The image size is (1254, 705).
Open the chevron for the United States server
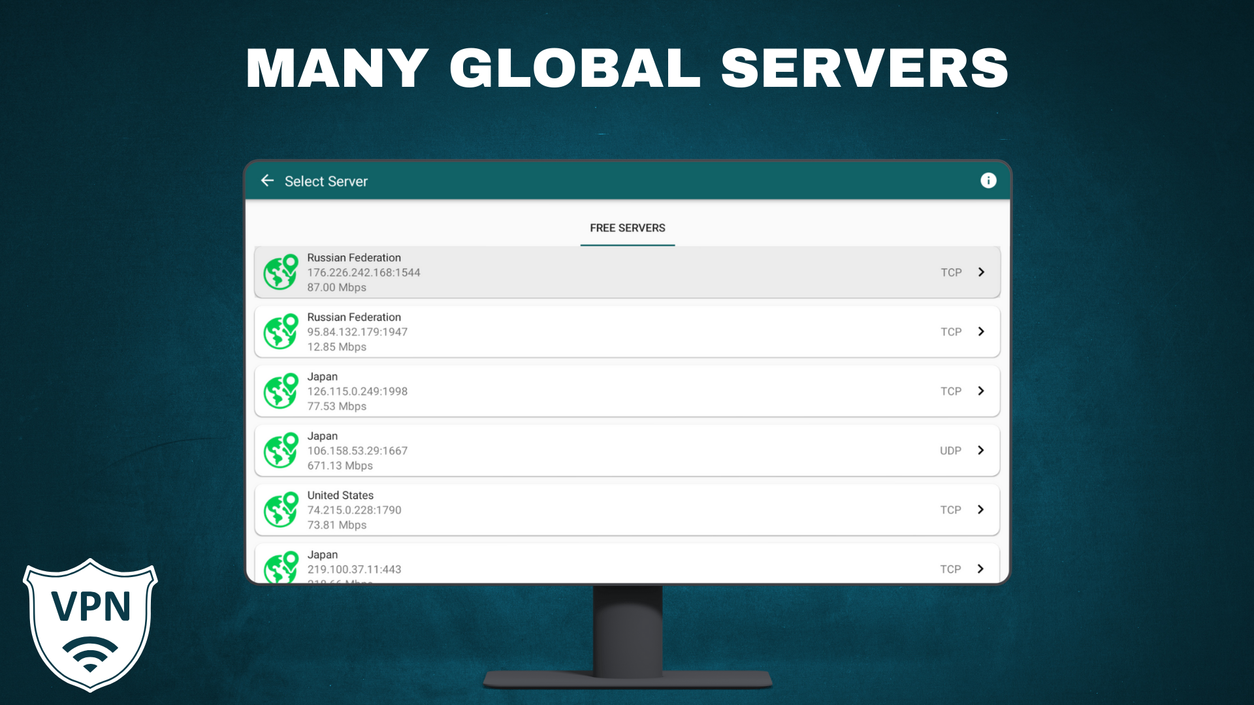(981, 510)
